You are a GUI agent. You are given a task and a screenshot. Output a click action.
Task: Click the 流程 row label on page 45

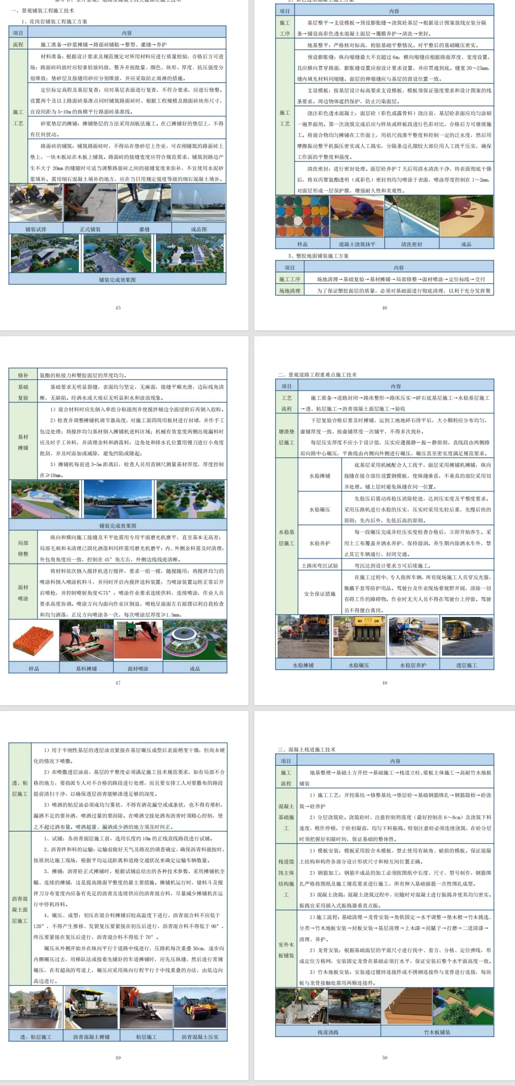[18, 44]
